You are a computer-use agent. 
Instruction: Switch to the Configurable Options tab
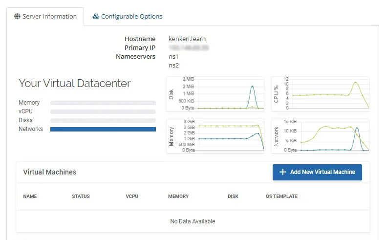pos(128,16)
